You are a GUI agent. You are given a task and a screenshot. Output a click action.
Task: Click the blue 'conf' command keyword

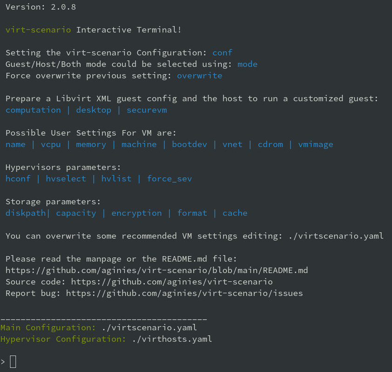coord(222,53)
